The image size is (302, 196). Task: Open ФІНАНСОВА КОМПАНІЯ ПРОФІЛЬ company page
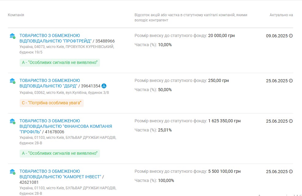[x=66, y=126]
